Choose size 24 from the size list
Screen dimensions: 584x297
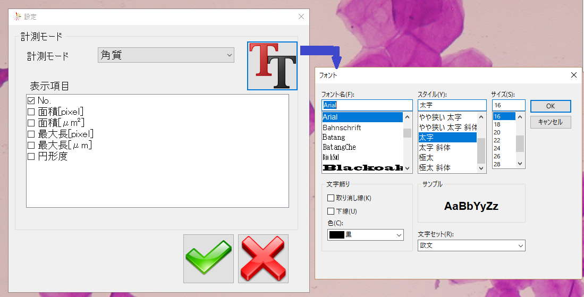497,148
